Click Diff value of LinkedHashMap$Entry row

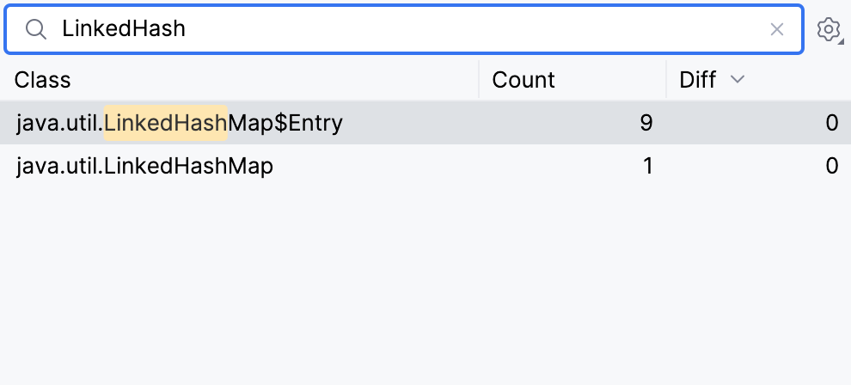coord(831,123)
